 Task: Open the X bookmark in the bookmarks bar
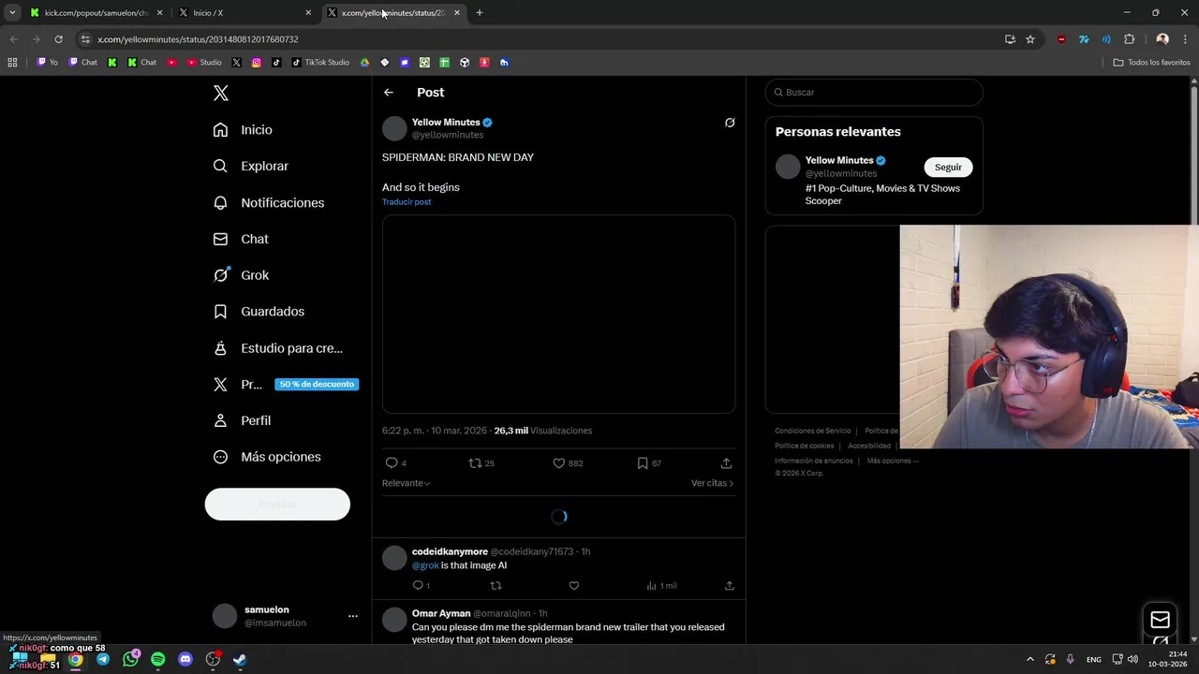pos(236,63)
